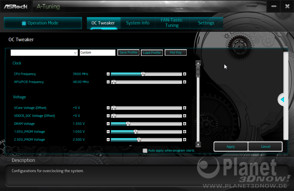Click the Load Profile button
This screenshot has width=294, height=191.
pyautogui.click(x=152, y=53)
